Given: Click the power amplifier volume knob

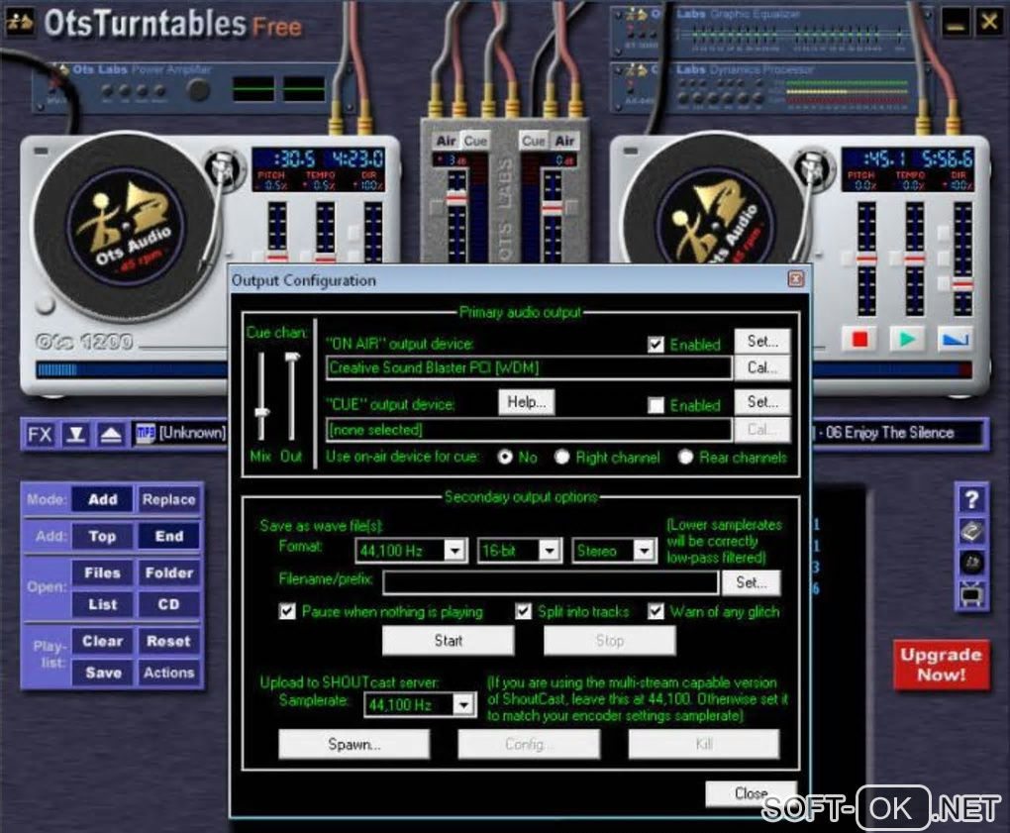Looking at the screenshot, I should (198, 89).
